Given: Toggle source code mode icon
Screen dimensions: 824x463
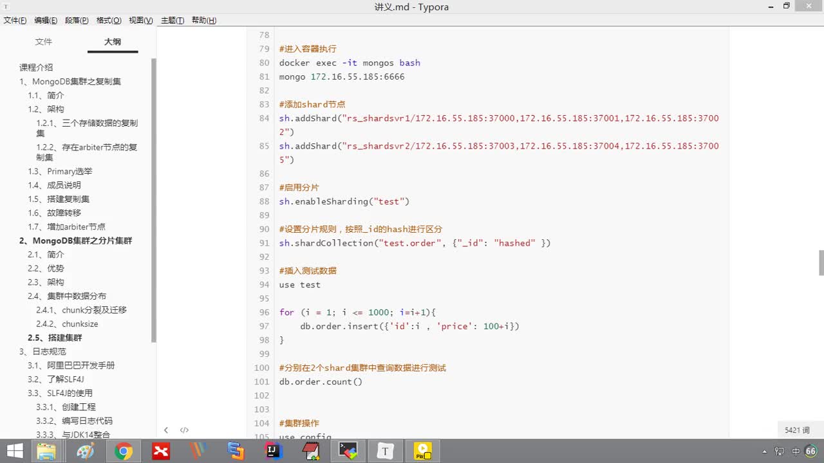Looking at the screenshot, I should click(184, 430).
